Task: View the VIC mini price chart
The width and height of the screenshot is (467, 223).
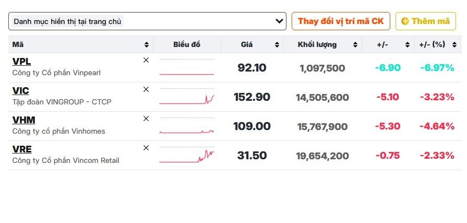Action: point(187,97)
